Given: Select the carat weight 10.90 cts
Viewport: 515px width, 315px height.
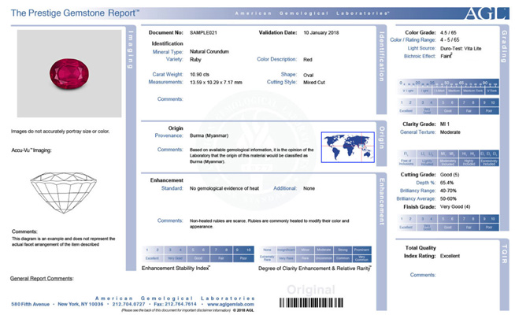Looking at the screenshot, I should (199, 75).
